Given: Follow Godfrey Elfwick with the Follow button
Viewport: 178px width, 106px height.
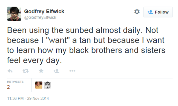Looking at the screenshot, I should pos(158,12).
